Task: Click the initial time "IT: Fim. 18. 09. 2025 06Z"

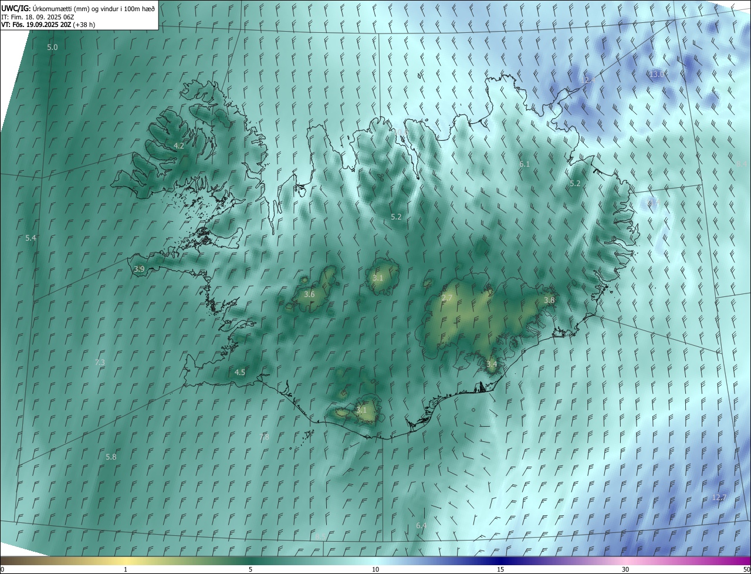Action: click(38, 16)
